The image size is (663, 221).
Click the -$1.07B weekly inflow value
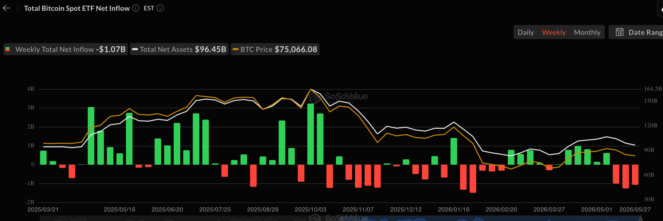tap(111, 49)
